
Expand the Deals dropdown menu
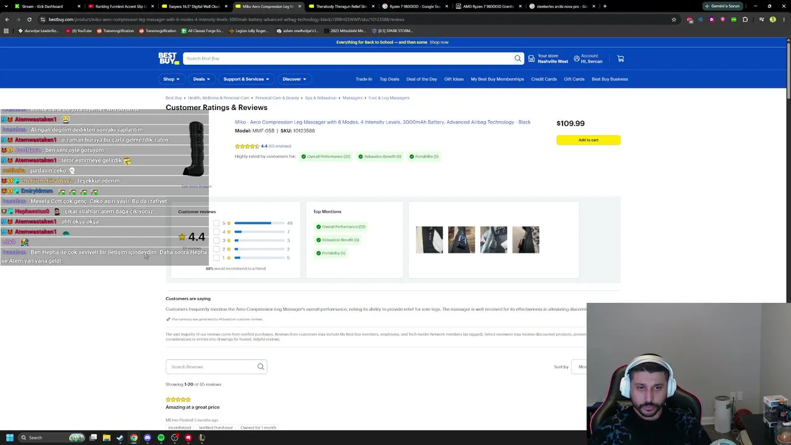201,79
